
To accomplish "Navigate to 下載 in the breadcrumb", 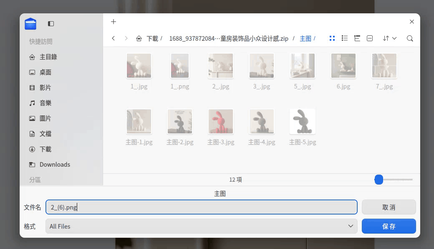I will click(152, 38).
